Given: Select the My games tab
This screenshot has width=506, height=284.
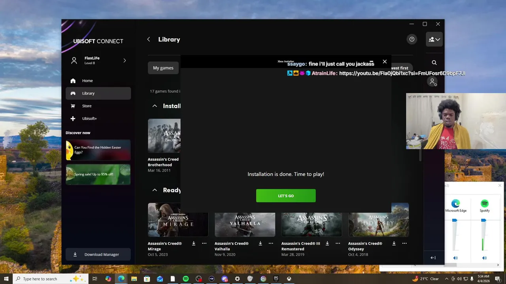Looking at the screenshot, I should [163, 68].
